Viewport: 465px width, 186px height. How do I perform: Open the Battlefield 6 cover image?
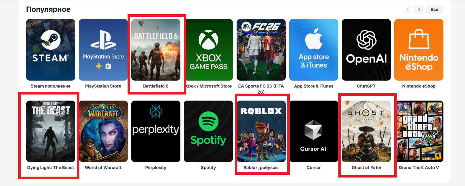[x=156, y=50]
